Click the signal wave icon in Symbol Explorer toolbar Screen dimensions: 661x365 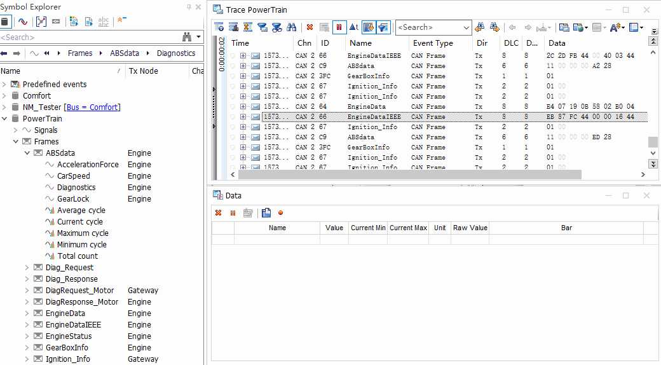[22, 22]
